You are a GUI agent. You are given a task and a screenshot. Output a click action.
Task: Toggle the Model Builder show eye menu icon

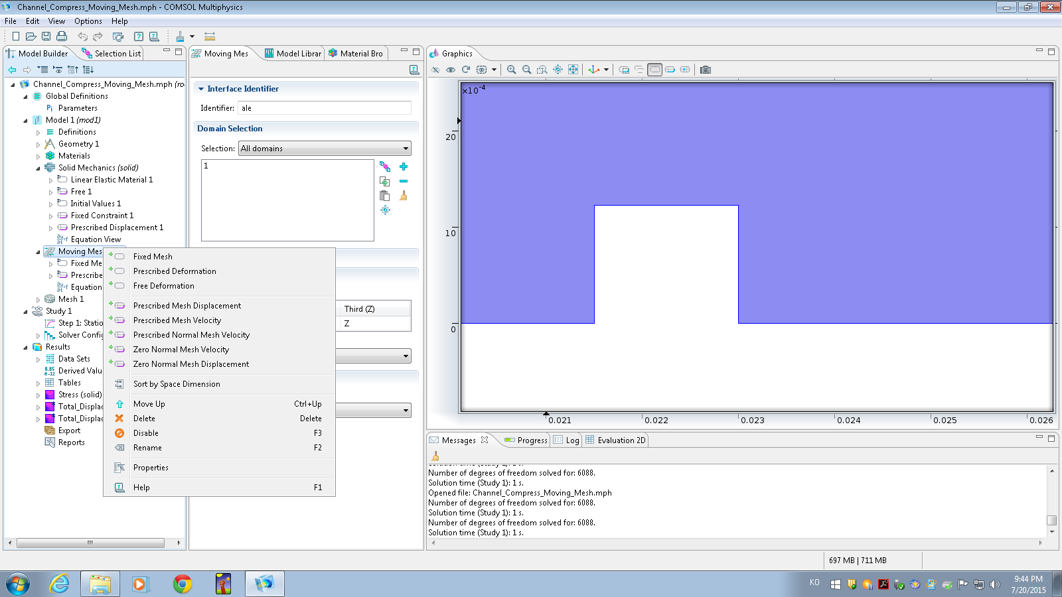[x=58, y=70]
